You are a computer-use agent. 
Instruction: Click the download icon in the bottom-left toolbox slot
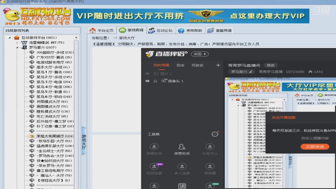(x=154, y=186)
